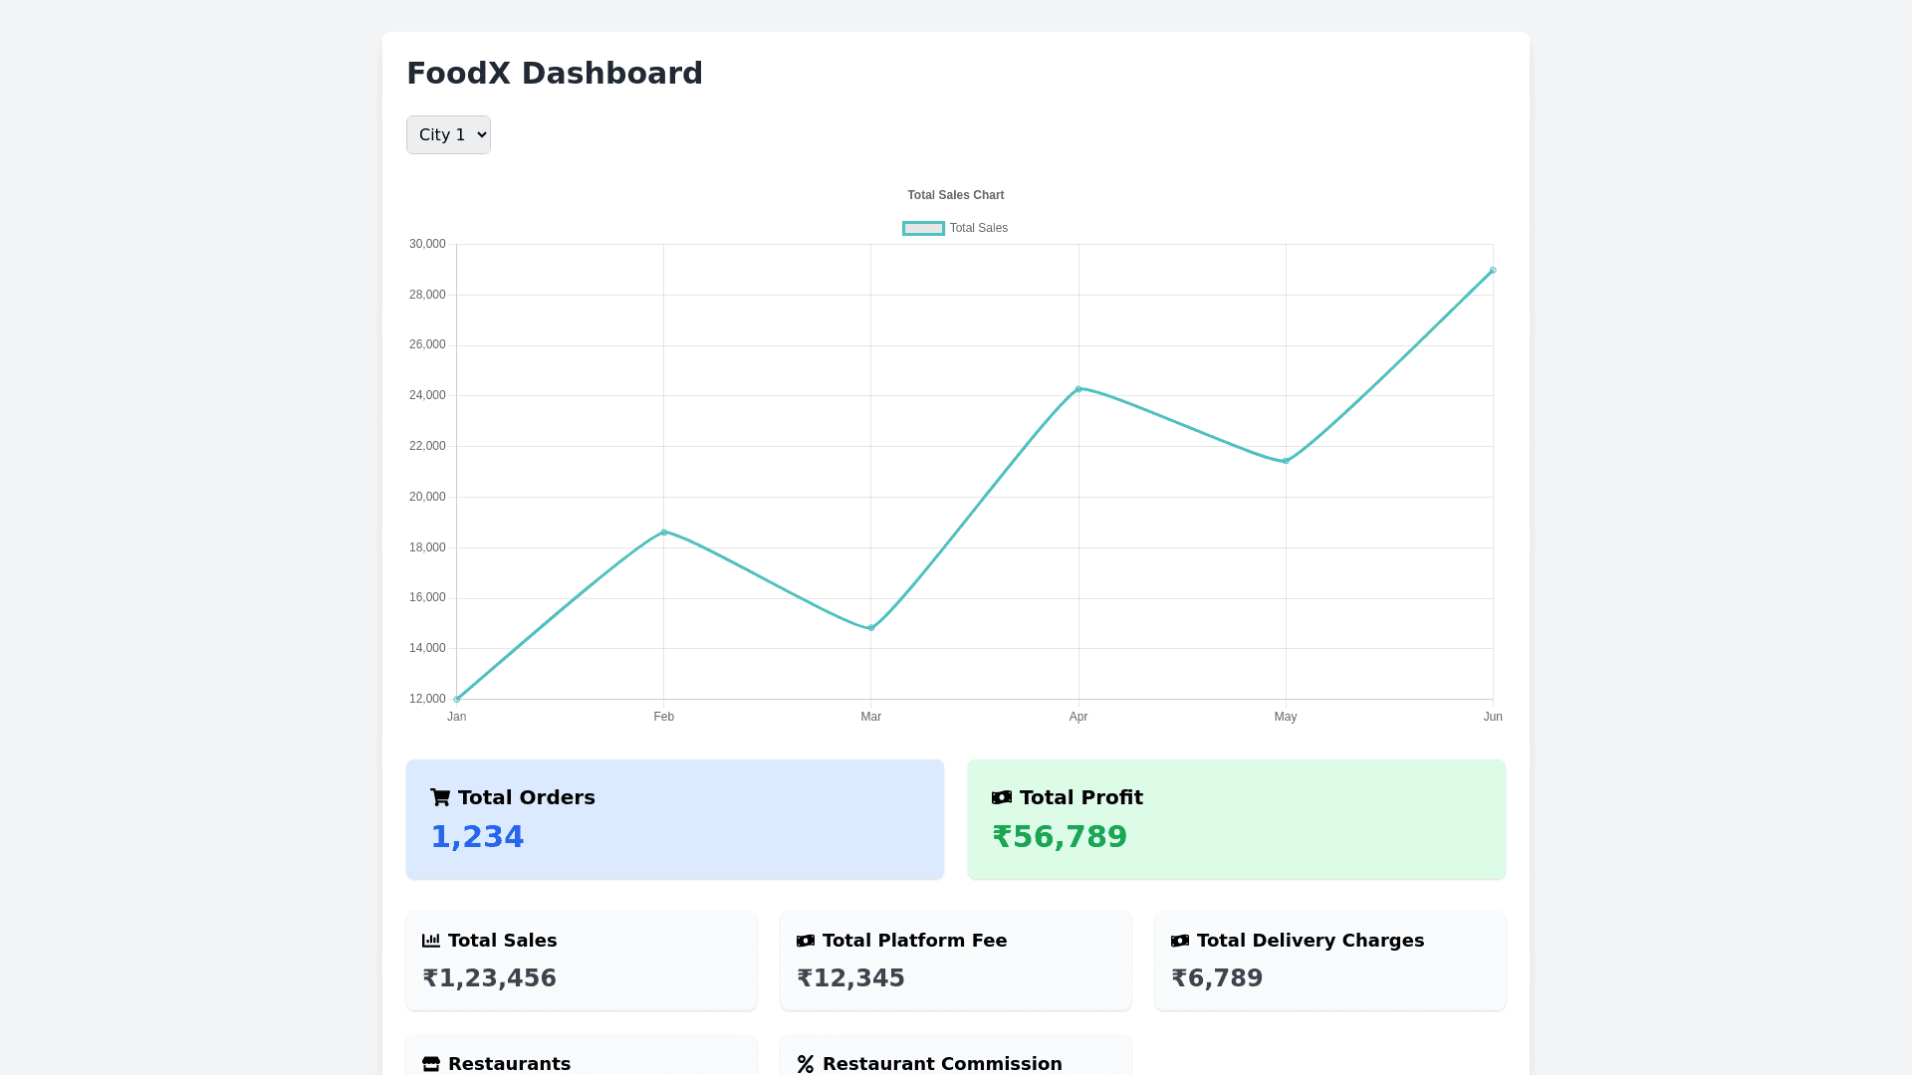Click the teal Total Sales legend swatch

tap(923, 229)
